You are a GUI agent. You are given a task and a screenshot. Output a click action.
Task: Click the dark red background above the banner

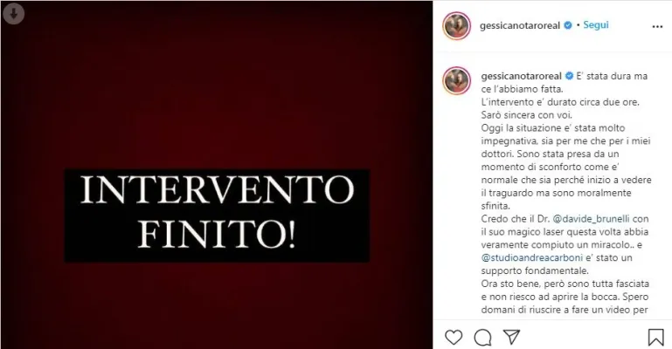point(217,86)
